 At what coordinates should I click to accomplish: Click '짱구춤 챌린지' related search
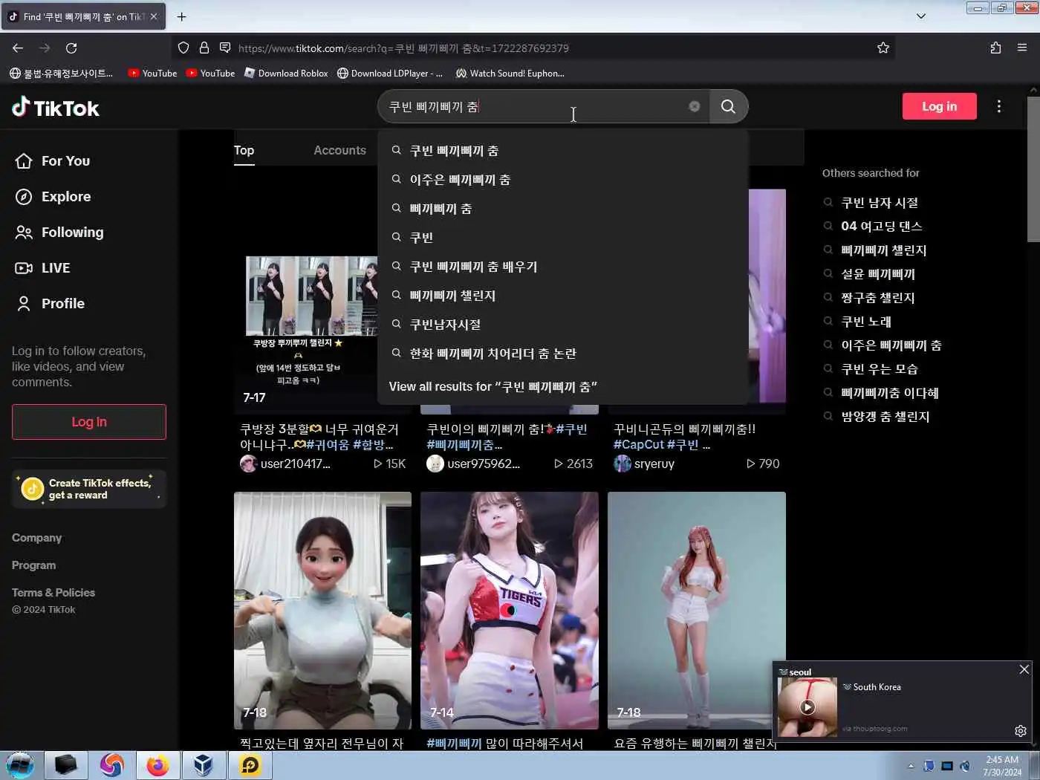pyautogui.click(x=878, y=298)
